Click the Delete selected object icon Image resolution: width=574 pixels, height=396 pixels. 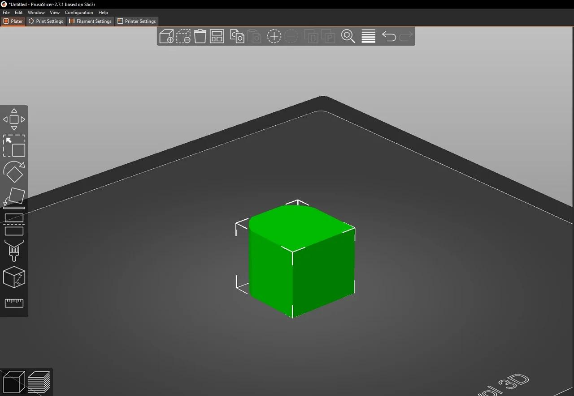pyautogui.click(x=183, y=36)
